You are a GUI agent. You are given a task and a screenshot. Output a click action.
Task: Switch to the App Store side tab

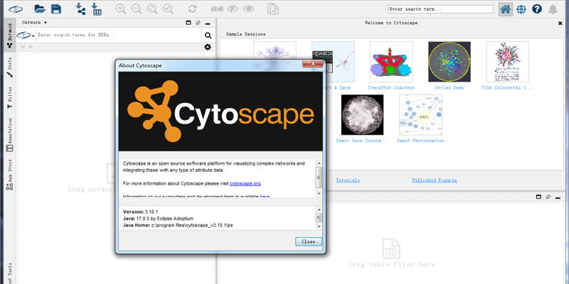(9, 175)
